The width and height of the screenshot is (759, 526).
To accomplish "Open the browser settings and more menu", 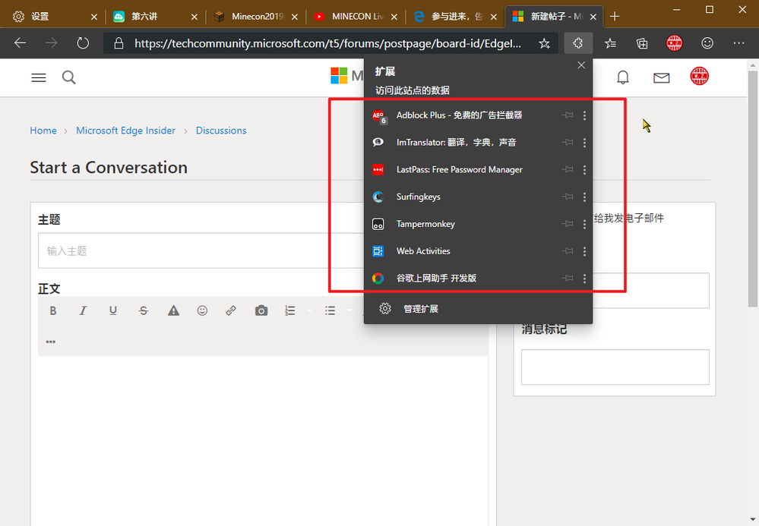I will [x=738, y=43].
